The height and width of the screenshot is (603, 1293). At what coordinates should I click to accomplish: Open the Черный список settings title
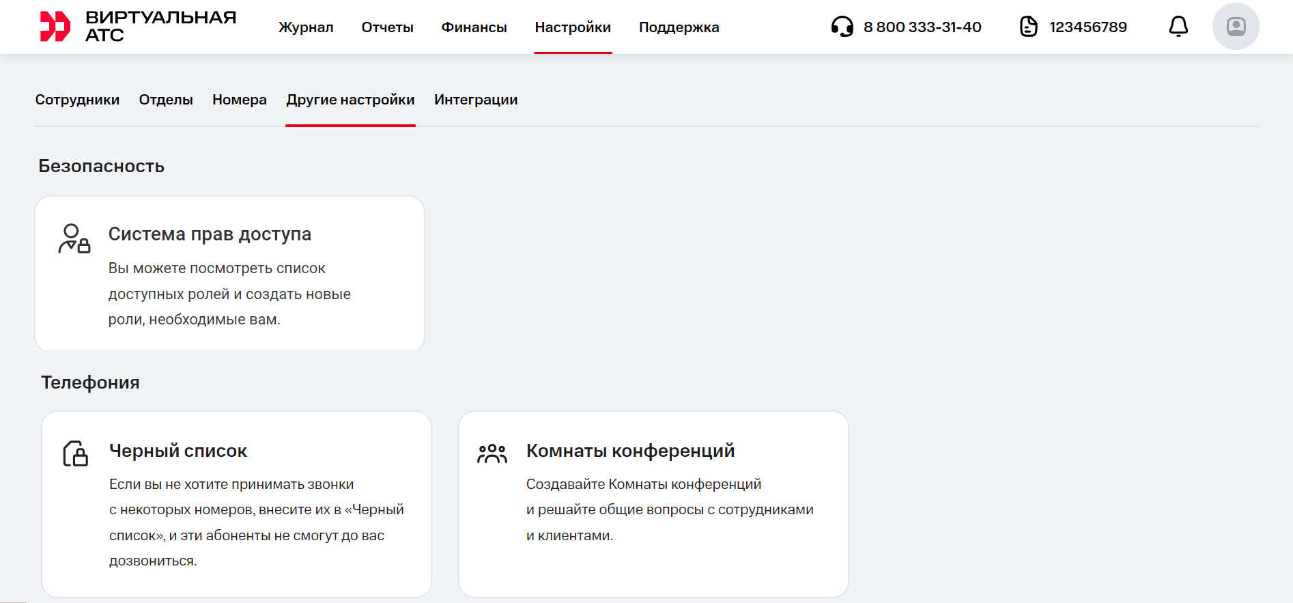[178, 451]
